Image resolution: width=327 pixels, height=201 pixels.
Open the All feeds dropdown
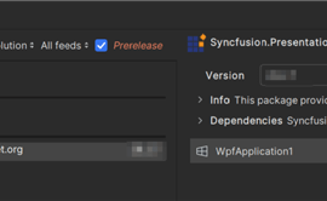click(x=65, y=45)
